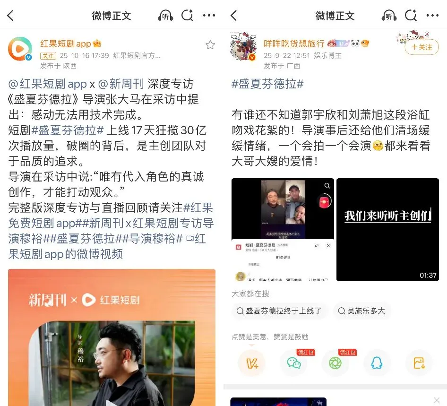Play the 01:37 video thumbnail
This screenshot has width=447, height=406.
(x=388, y=230)
